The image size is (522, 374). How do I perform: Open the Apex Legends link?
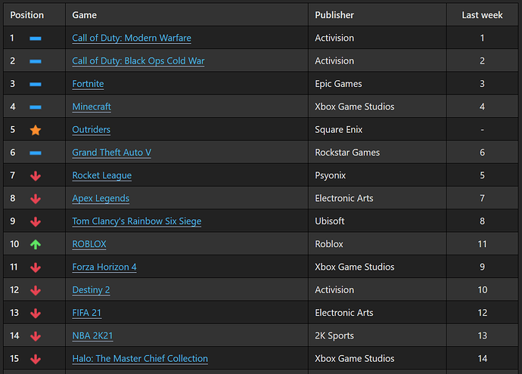coord(101,199)
